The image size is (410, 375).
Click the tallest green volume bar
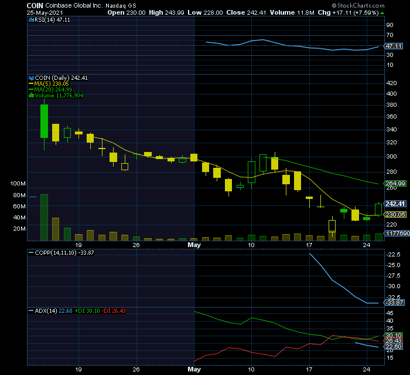(44, 218)
